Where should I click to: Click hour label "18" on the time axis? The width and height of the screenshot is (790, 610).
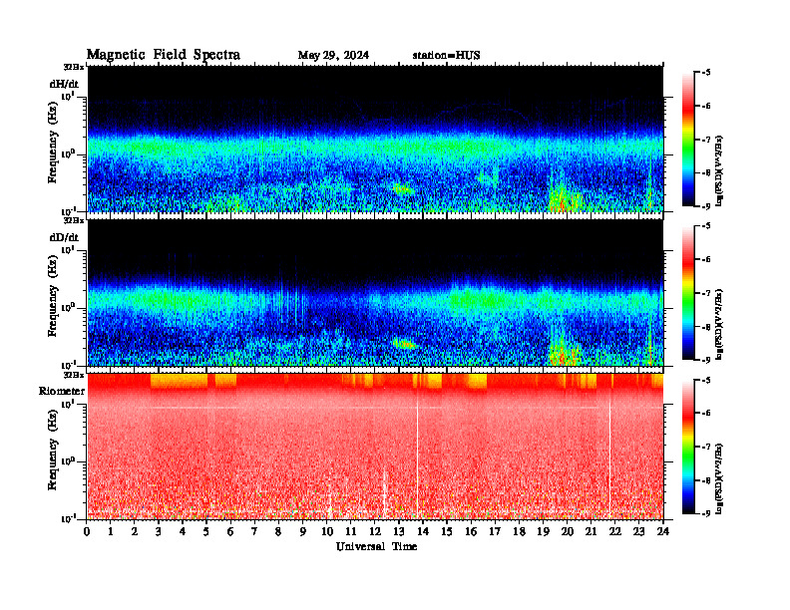[x=519, y=531]
